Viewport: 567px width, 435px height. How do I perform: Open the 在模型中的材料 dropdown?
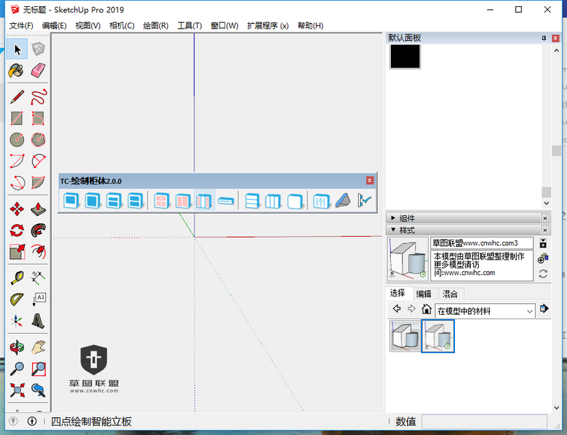(x=484, y=311)
